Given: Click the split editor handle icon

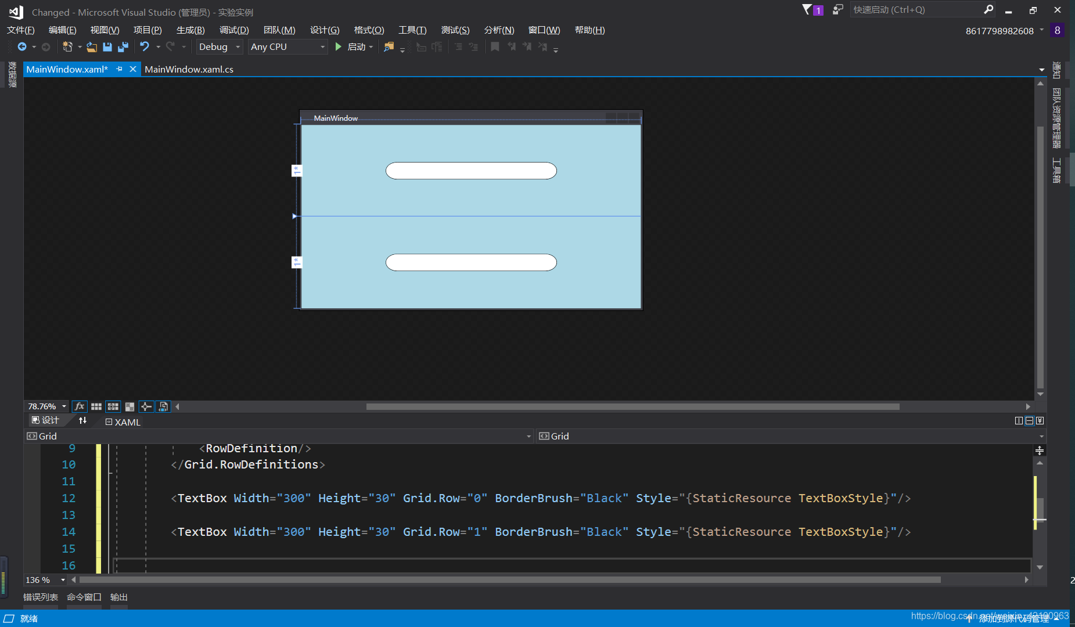Looking at the screenshot, I should [x=1040, y=451].
